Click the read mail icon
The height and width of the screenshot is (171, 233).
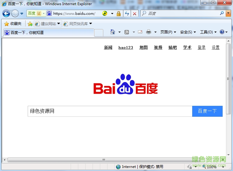coord(140,32)
